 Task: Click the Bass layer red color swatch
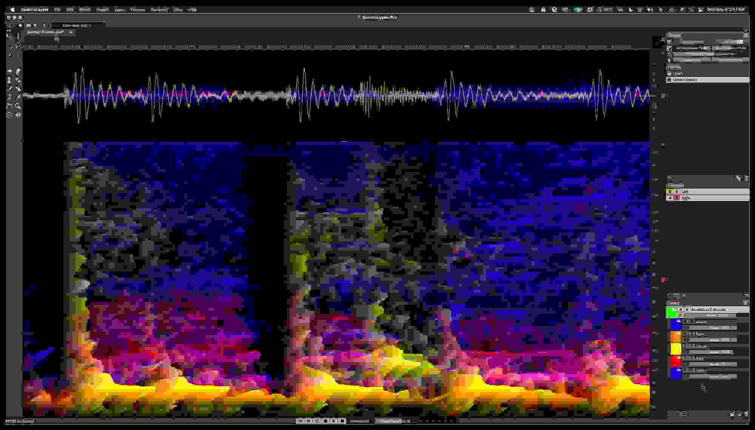click(674, 358)
